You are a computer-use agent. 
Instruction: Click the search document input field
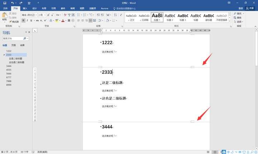(x=13, y=38)
